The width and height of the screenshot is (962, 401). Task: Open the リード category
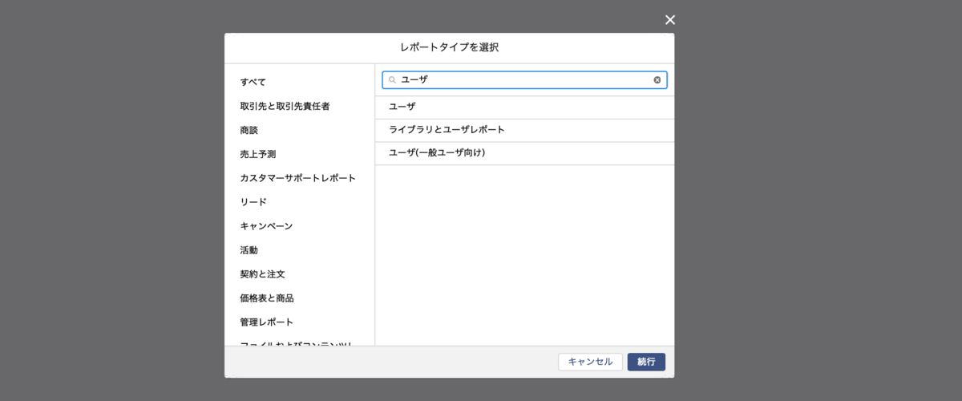[x=253, y=202]
